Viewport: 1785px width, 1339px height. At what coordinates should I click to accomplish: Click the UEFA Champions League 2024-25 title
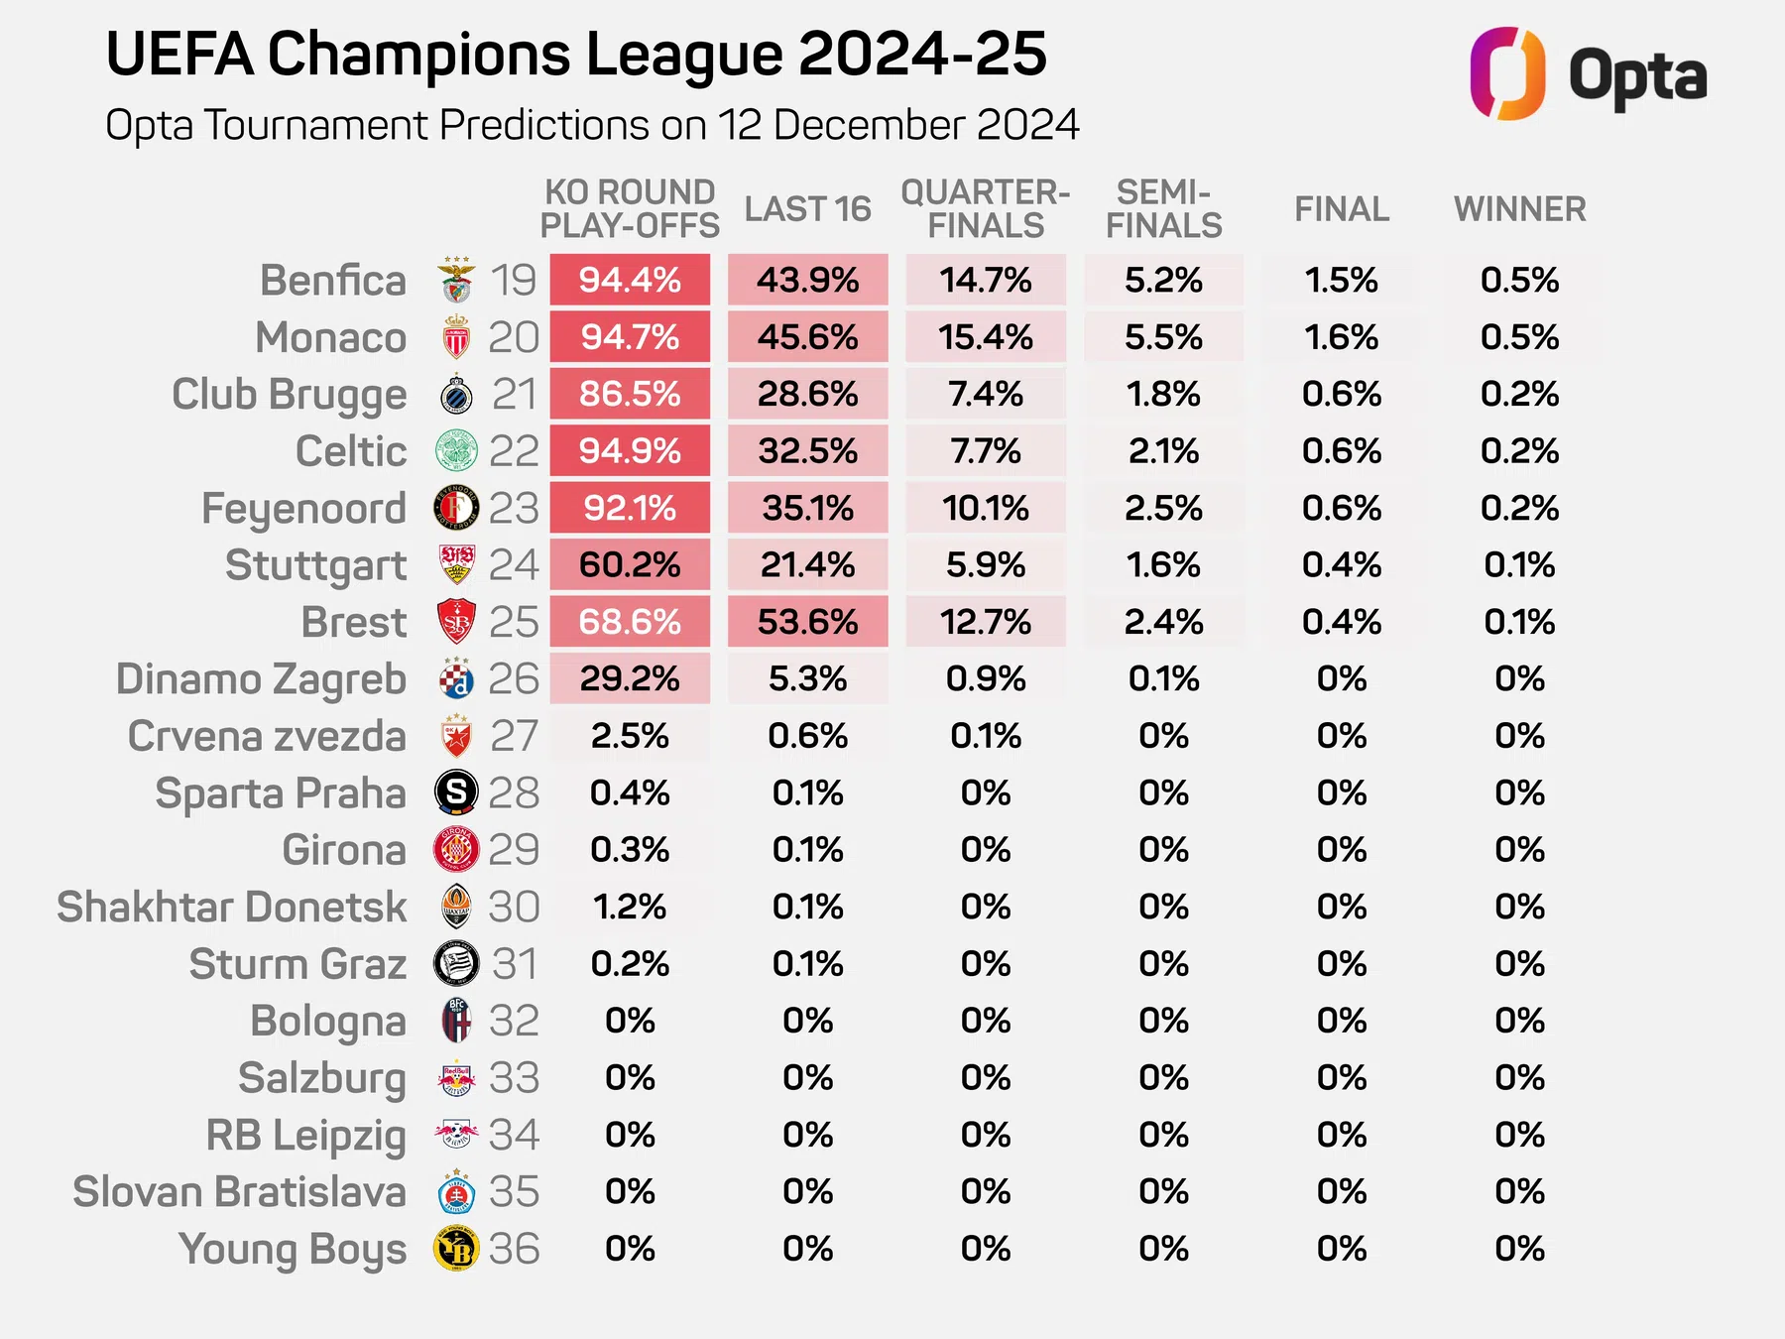pyautogui.click(x=576, y=54)
